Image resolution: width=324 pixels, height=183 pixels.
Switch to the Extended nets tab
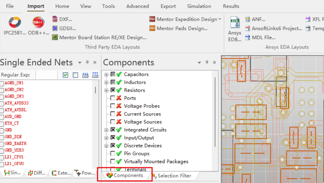point(61,173)
